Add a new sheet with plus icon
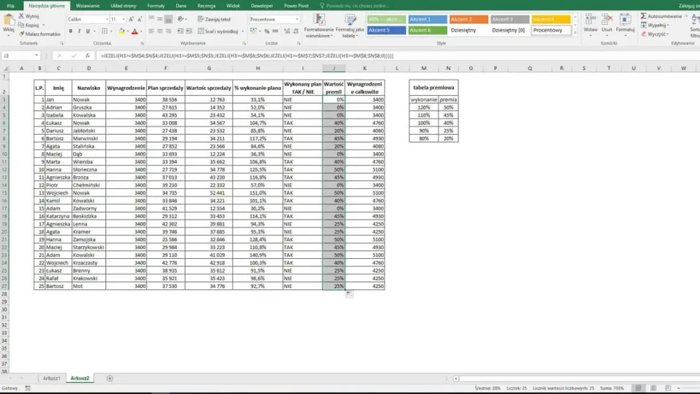The width and height of the screenshot is (700, 394). pyautogui.click(x=110, y=378)
